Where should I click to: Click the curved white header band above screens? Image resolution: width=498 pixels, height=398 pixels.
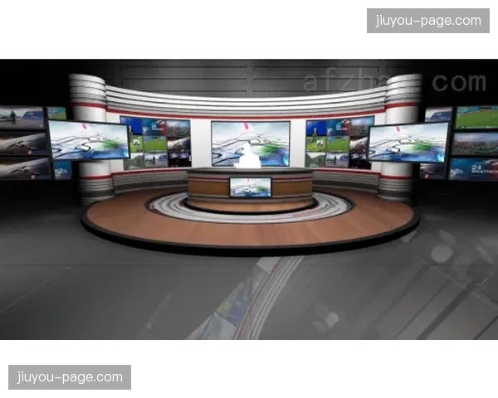[x=249, y=101]
